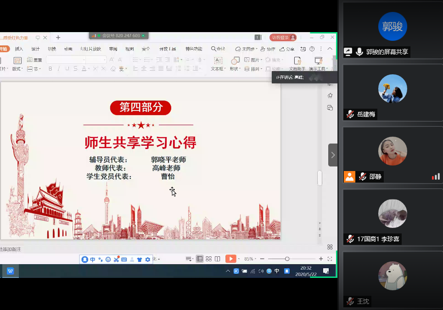
Task: Click the zoom slider handle
Action: [287, 259]
